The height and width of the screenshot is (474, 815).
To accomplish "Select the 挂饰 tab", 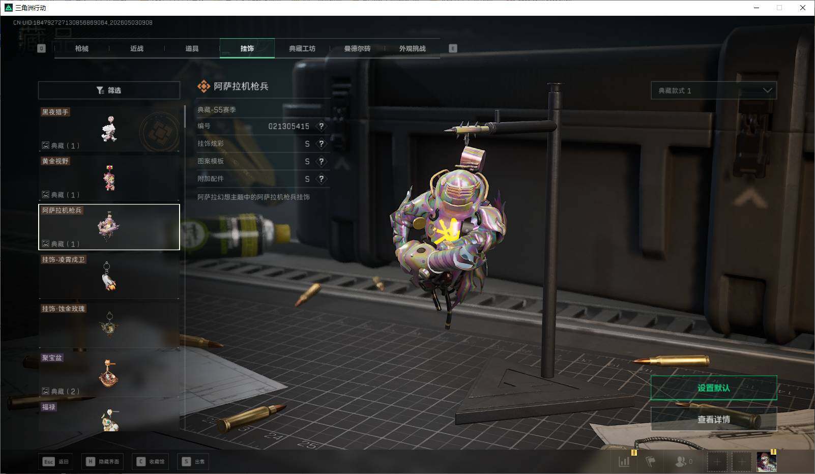I will pyautogui.click(x=247, y=48).
